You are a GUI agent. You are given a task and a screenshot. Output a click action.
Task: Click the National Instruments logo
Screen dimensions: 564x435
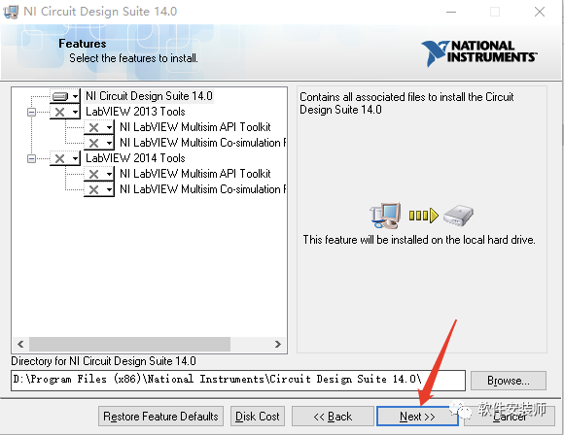tap(479, 53)
